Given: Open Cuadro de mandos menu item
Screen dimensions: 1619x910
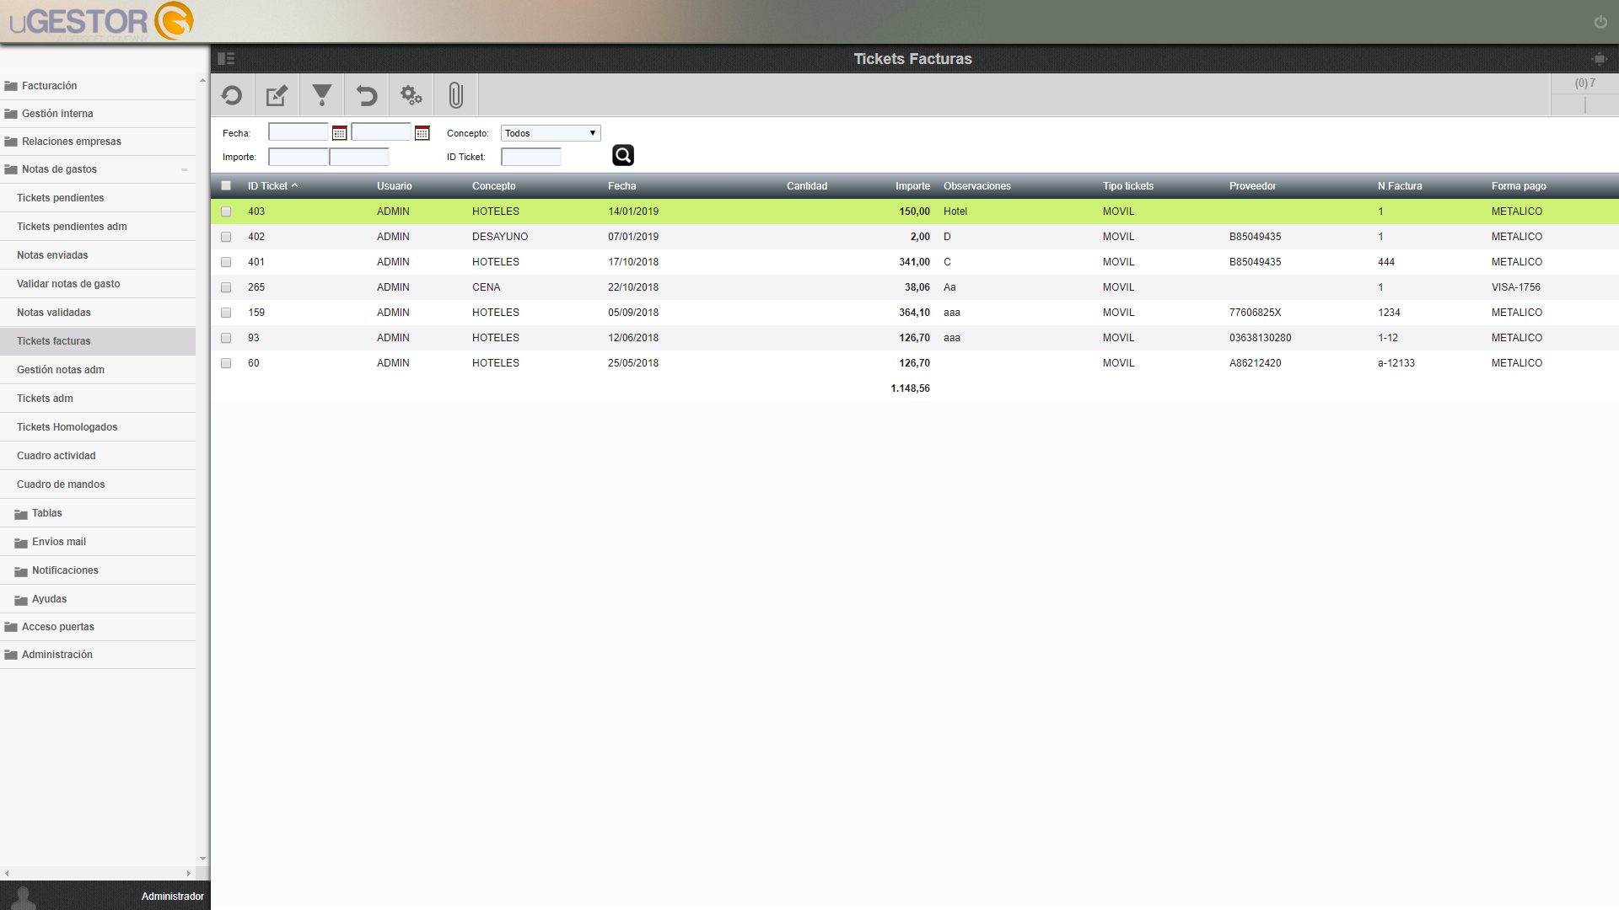Looking at the screenshot, I should 98,484.
